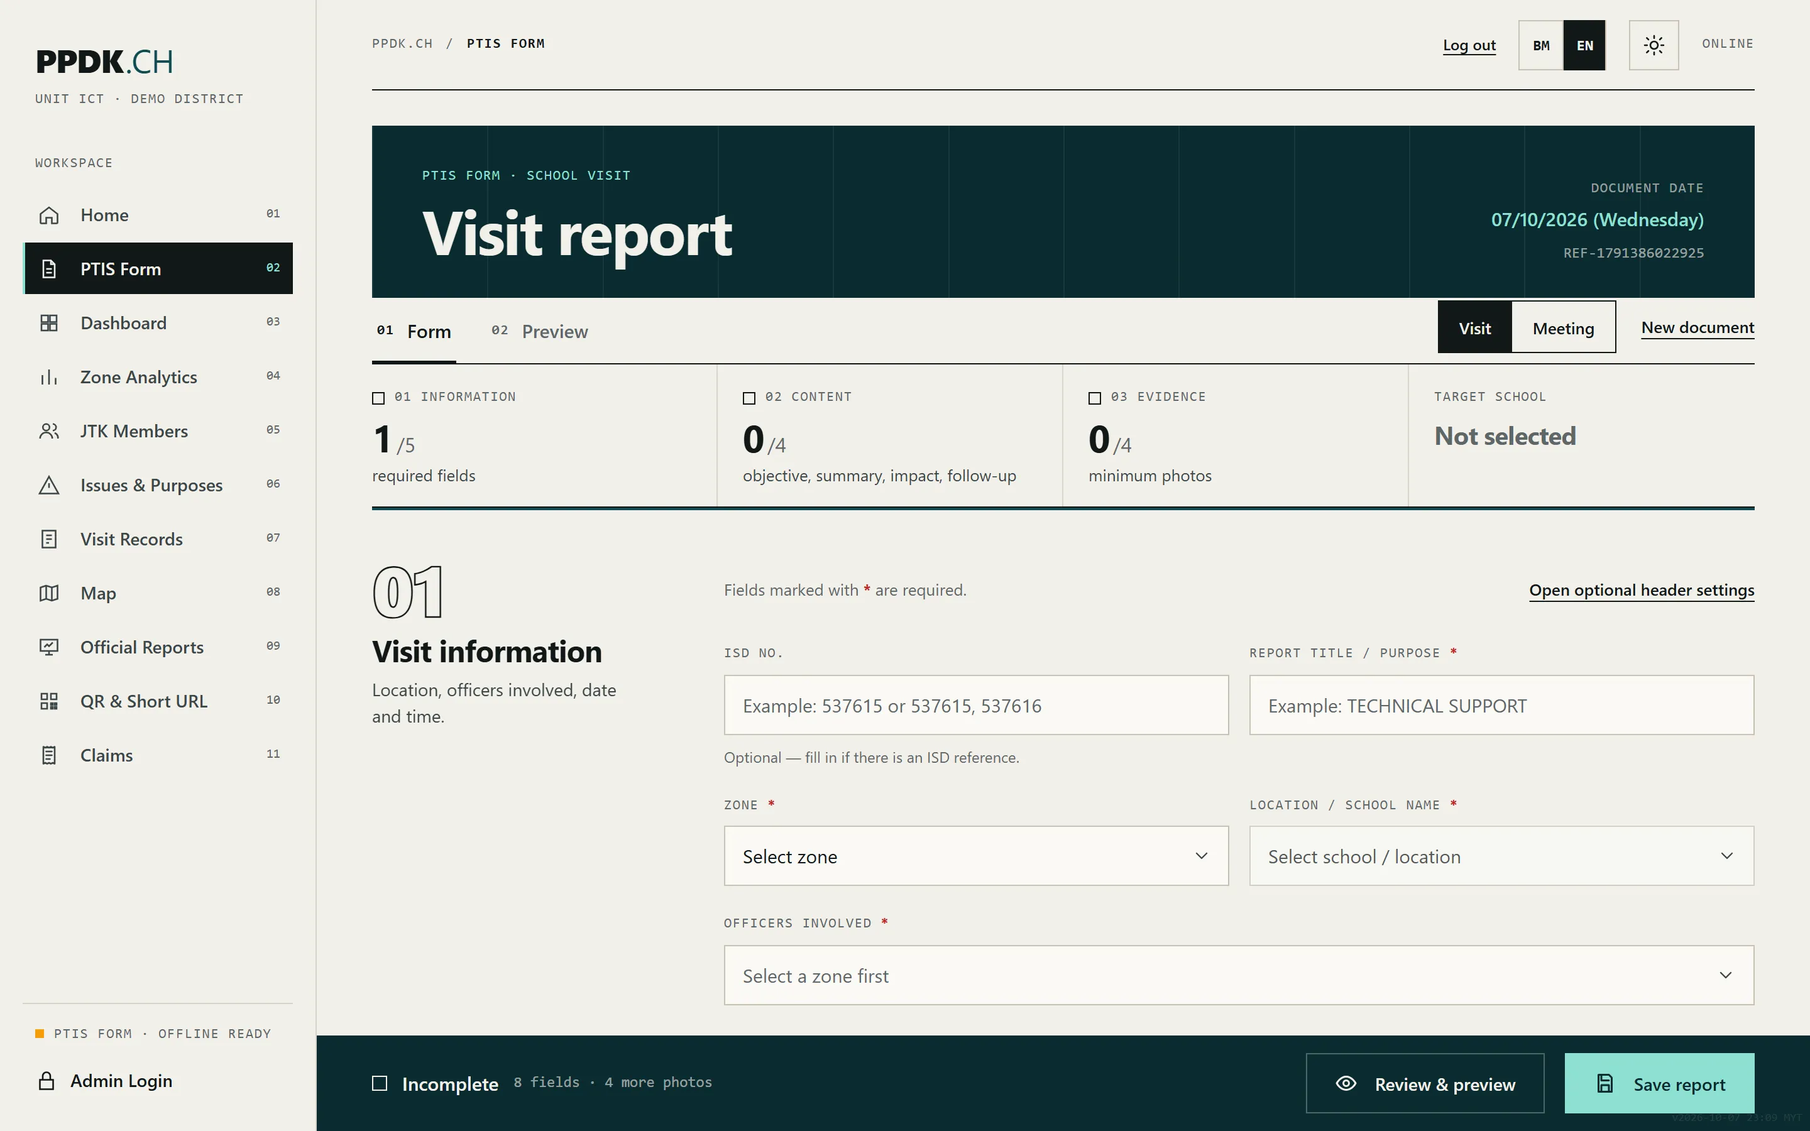1810x1131 pixels.
Task: Open the Select zone dropdown
Action: pyautogui.click(x=976, y=856)
